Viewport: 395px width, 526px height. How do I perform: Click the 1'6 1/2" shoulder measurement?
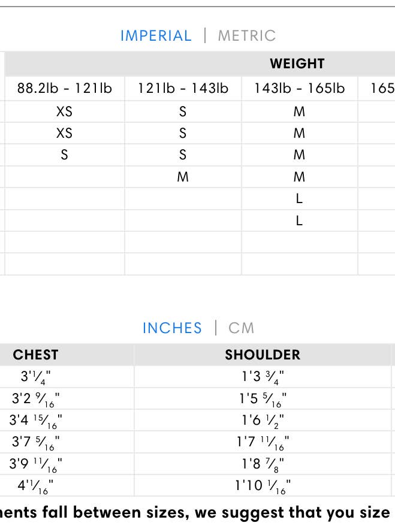click(x=263, y=421)
